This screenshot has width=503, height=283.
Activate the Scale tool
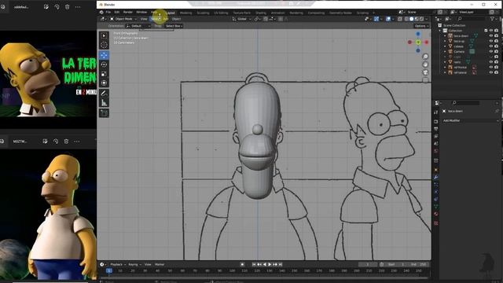pos(104,74)
